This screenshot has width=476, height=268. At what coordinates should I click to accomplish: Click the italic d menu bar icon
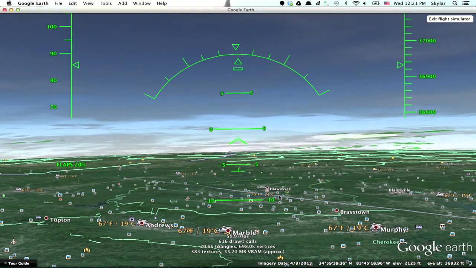point(318,3)
